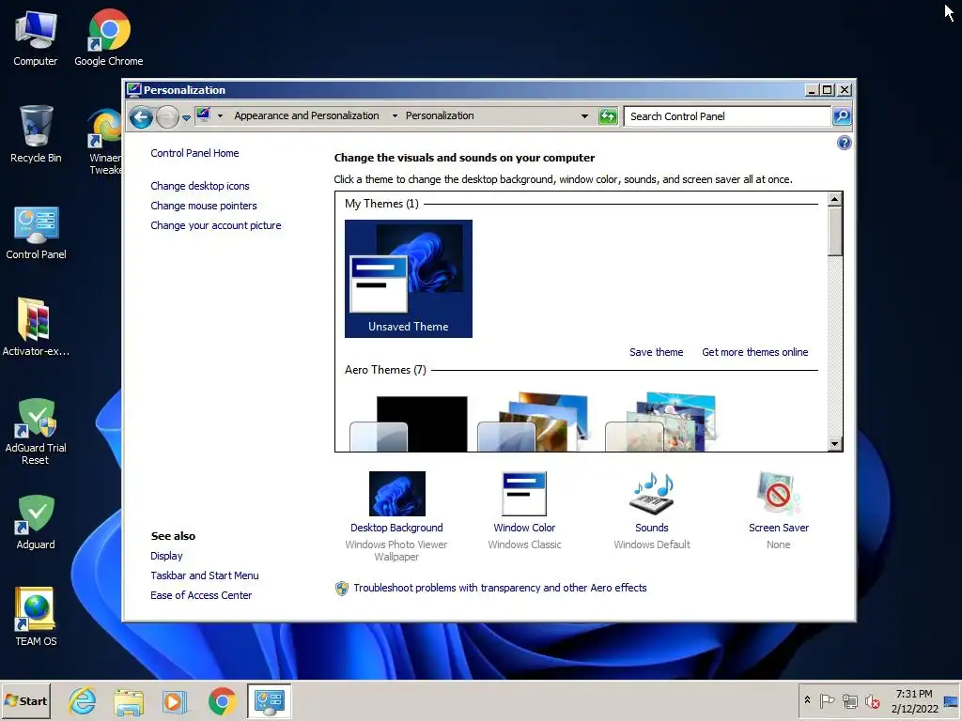Select the third Aero theme with characters
Image resolution: width=962 pixels, height=721 pixels.
point(660,422)
